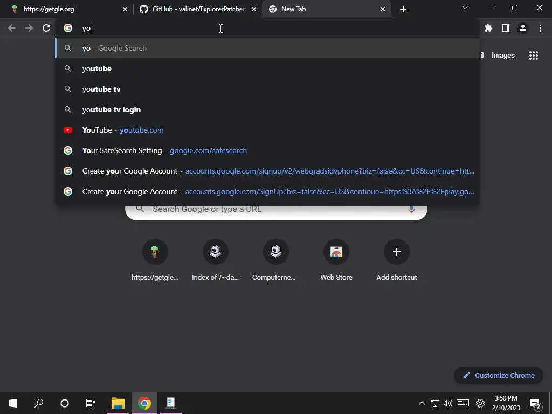Open Chrome's three-dot menu

pyautogui.click(x=540, y=28)
